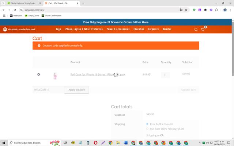Show hidden system tray icons
Screen dimensions: 234x146
point(200,143)
